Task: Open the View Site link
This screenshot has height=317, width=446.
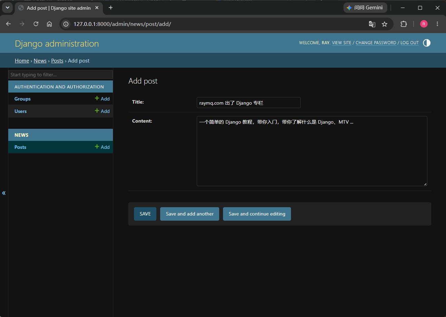Action: [341, 43]
